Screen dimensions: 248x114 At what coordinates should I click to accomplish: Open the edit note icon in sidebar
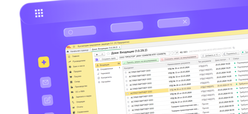[47, 100]
